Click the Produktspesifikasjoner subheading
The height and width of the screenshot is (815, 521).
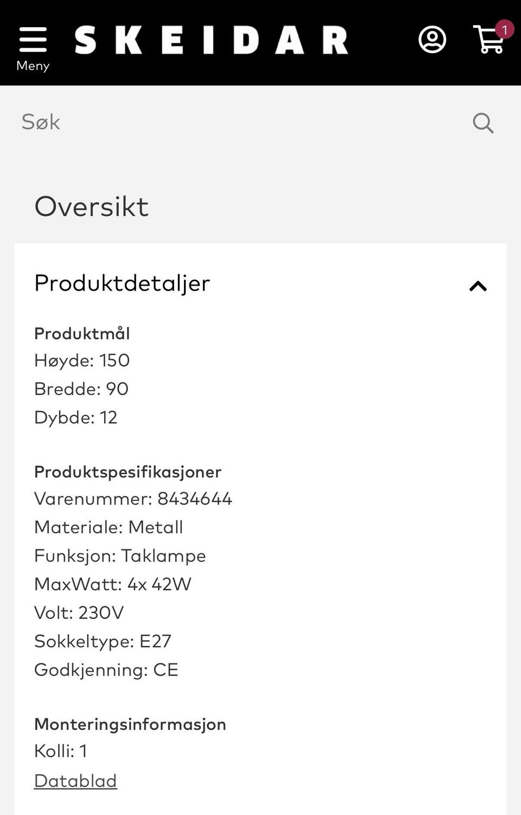[128, 472]
